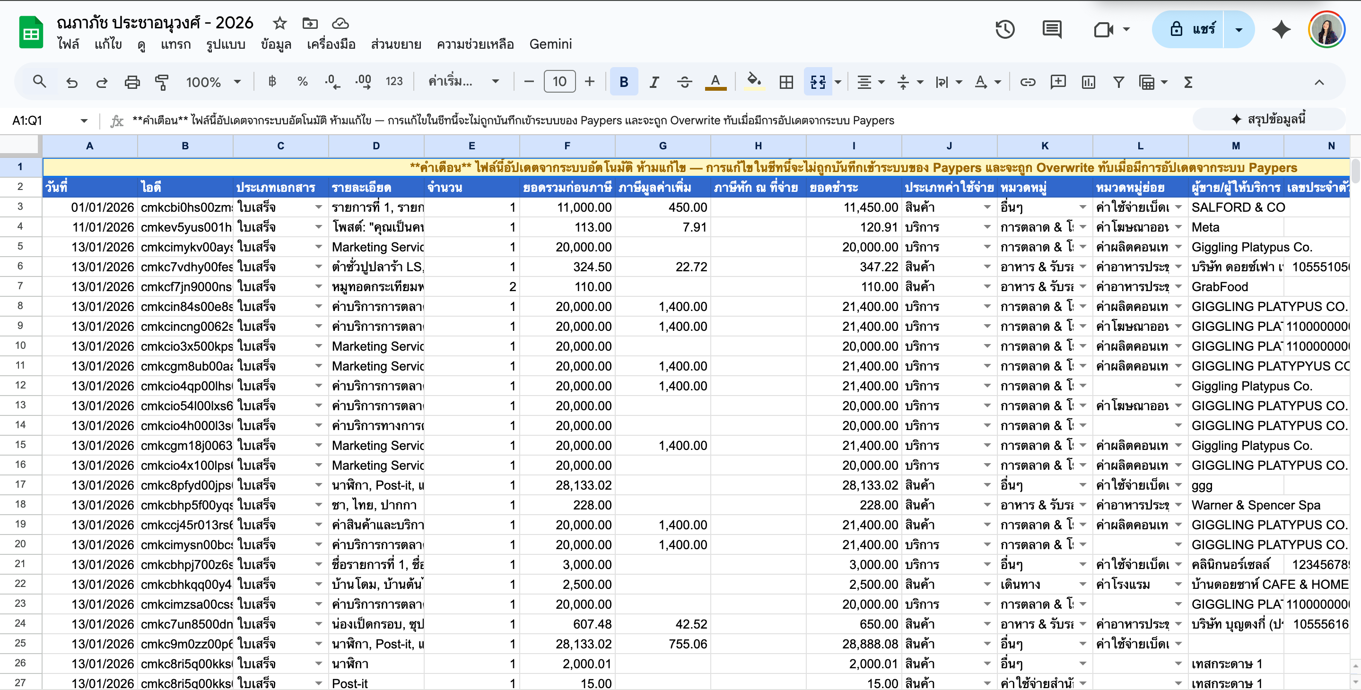Expand the A1:Q1 name box dropdown
The height and width of the screenshot is (690, 1361).
pyautogui.click(x=84, y=121)
